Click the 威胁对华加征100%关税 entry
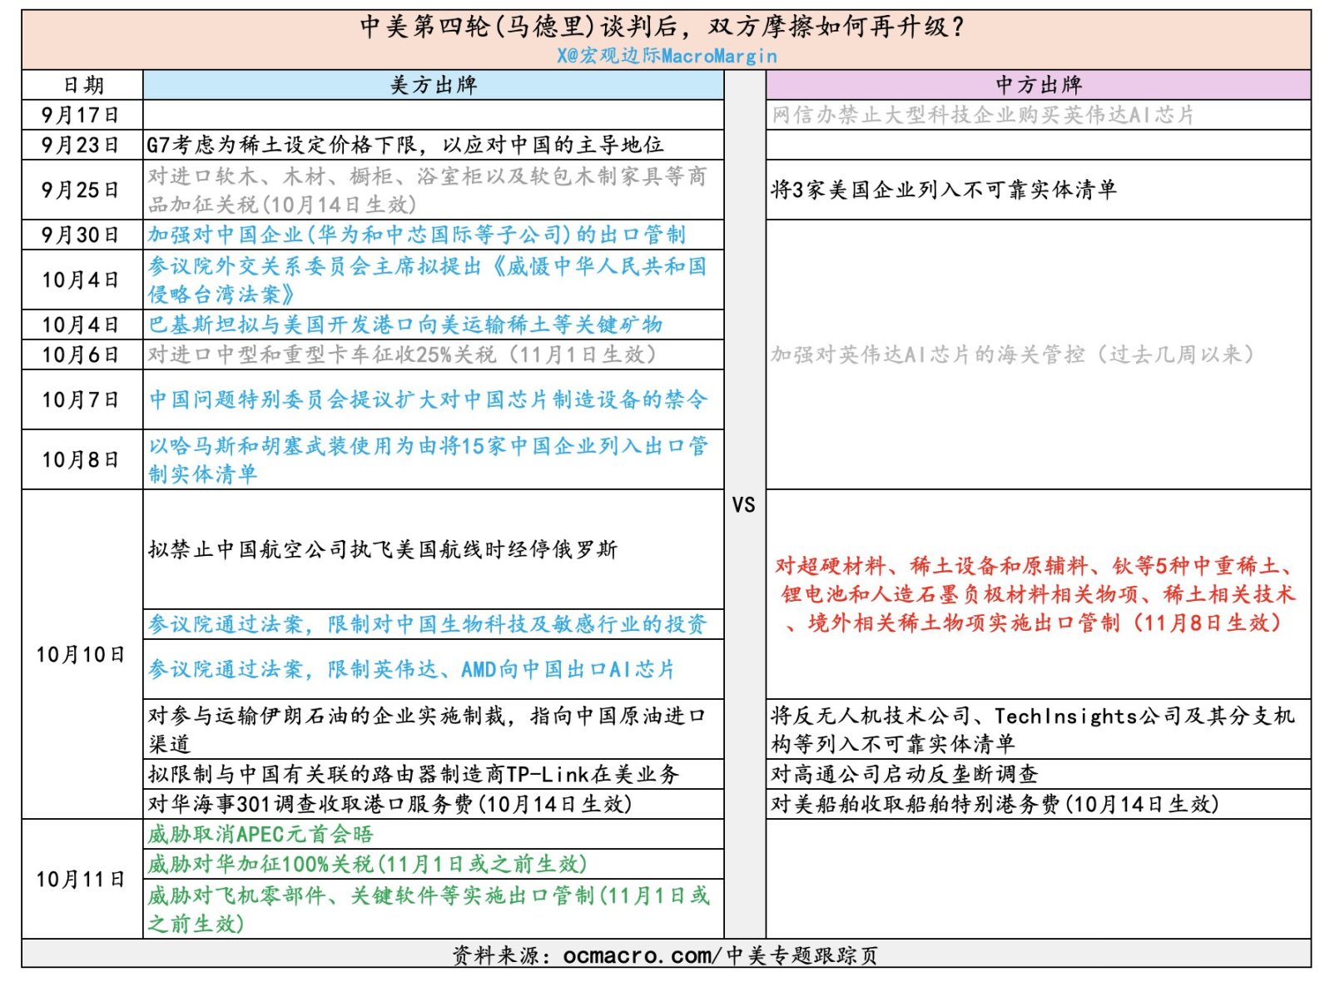This screenshot has height=992, width=1330. (x=367, y=864)
